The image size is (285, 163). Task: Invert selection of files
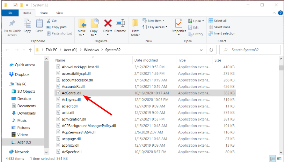[x=222, y=33]
